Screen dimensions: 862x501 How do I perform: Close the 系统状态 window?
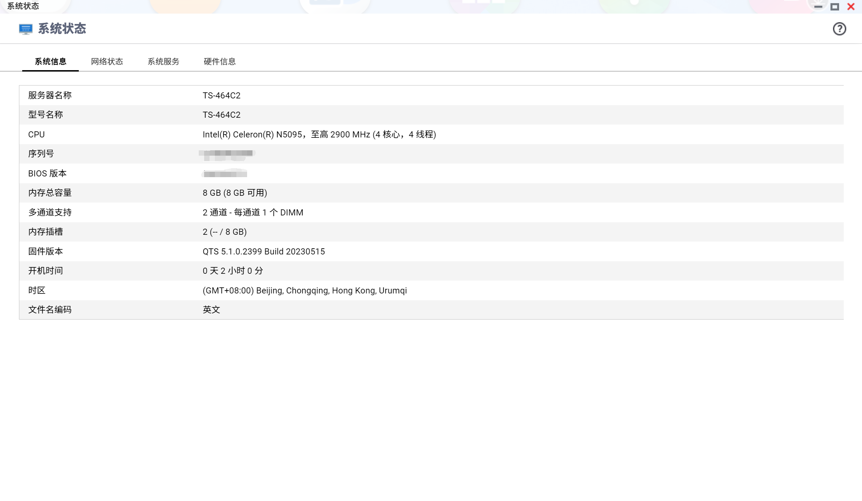[x=851, y=7]
